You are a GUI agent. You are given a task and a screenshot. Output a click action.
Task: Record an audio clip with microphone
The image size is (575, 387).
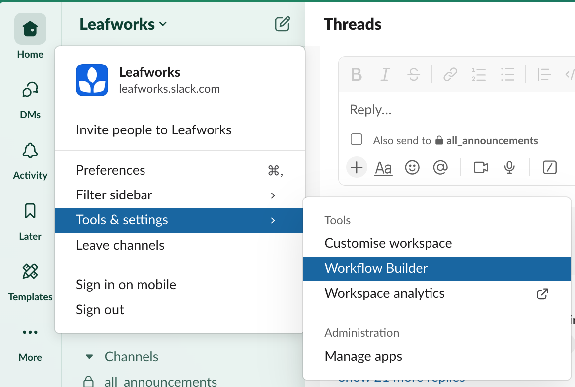click(x=509, y=168)
